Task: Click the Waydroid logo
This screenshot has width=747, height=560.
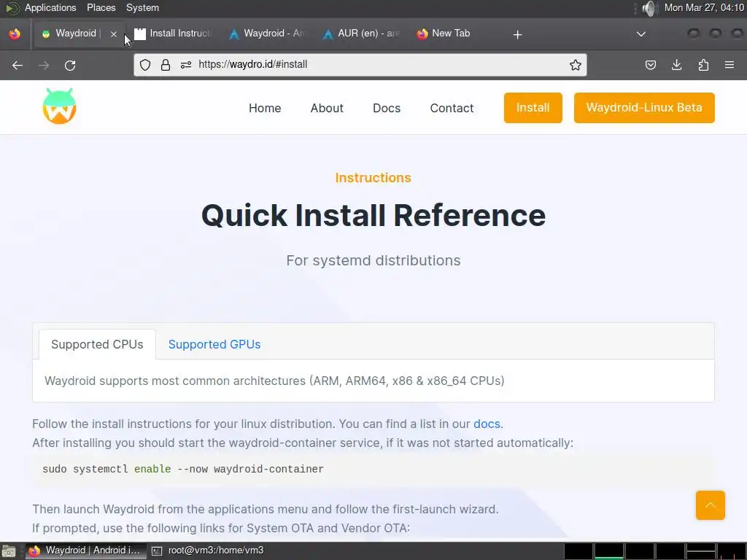Action: (60, 106)
